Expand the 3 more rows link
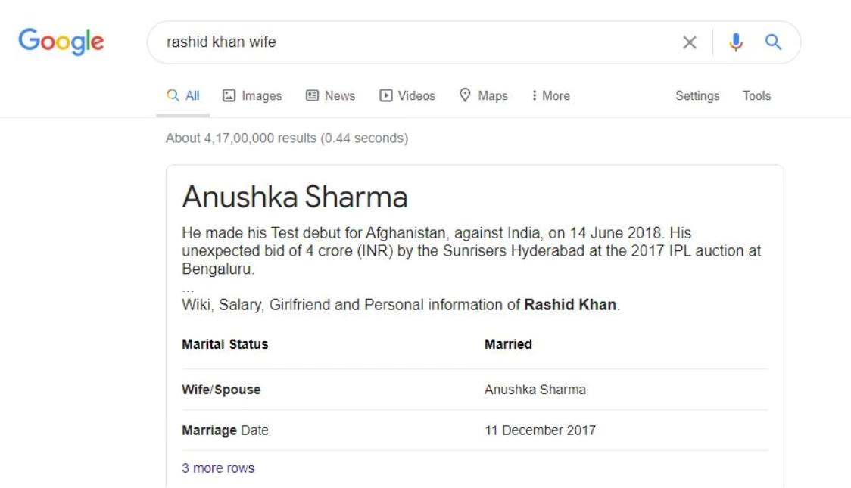Viewport: 851px width, 488px height. [217, 468]
